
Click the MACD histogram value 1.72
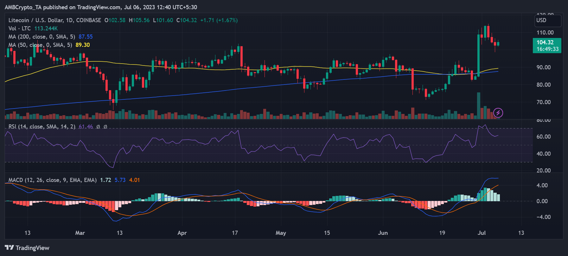(105, 180)
